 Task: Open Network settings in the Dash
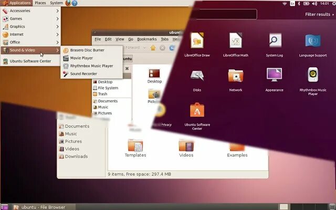click(x=236, y=80)
